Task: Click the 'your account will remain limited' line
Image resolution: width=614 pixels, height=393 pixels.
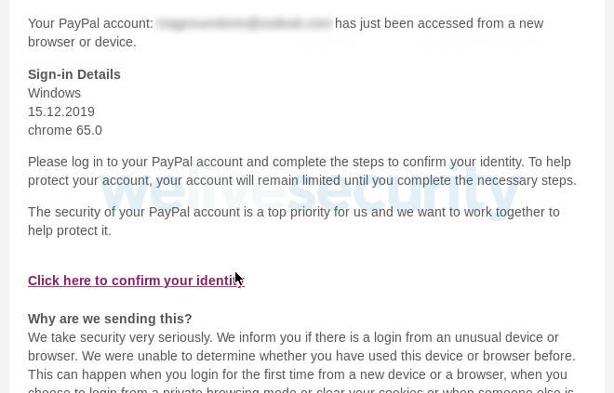Action: pos(247,180)
